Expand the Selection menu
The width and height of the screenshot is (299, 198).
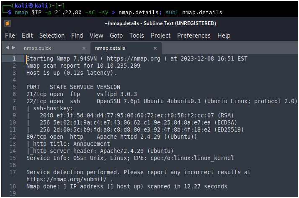coord(52,36)
